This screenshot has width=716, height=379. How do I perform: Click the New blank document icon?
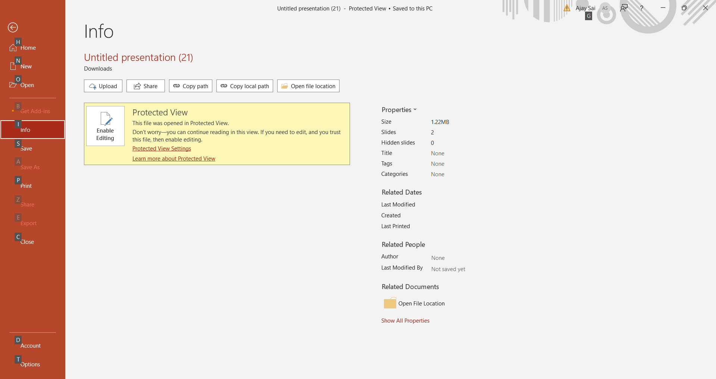coord(13,66)
